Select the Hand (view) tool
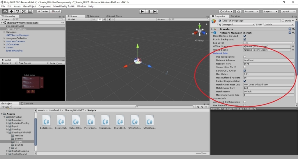Screen dimensions: 298x159 5,11
